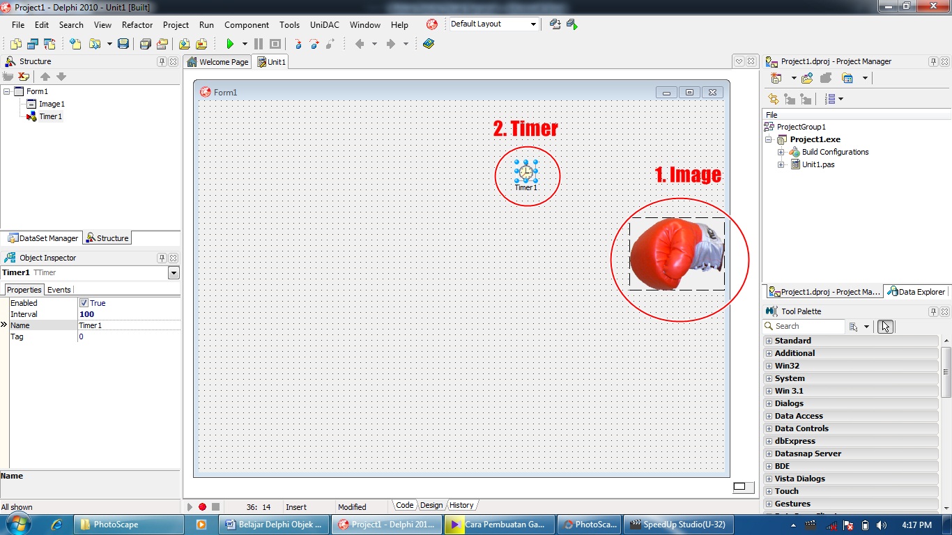This screenshot has height=535, width=952.
Task: Expand the Dialogs palette category
Action: [x=769, y=403]
